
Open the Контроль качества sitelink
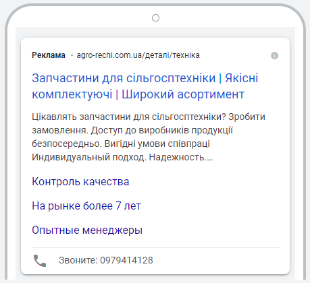click(80, 181)
